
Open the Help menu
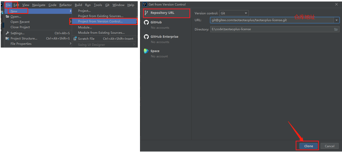(x=131, y=5)
